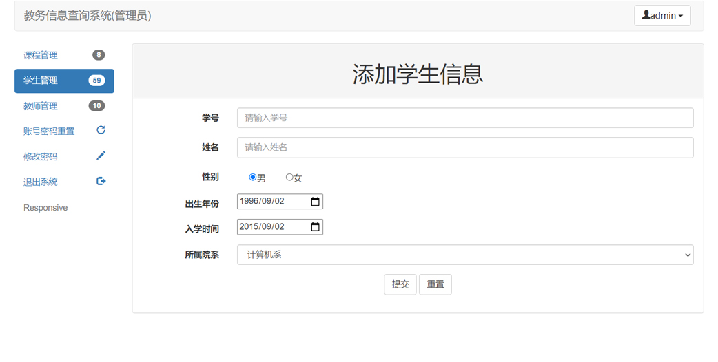Select the 女 gender radio button

[289, 178]
